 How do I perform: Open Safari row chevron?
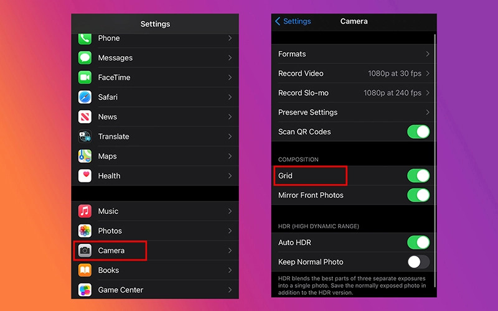click(230, 97)
